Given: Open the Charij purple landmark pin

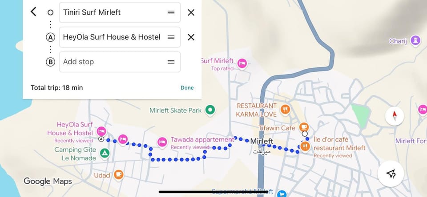Looking at the screenshot, I should pyautogui.click(x=415, y=41).
